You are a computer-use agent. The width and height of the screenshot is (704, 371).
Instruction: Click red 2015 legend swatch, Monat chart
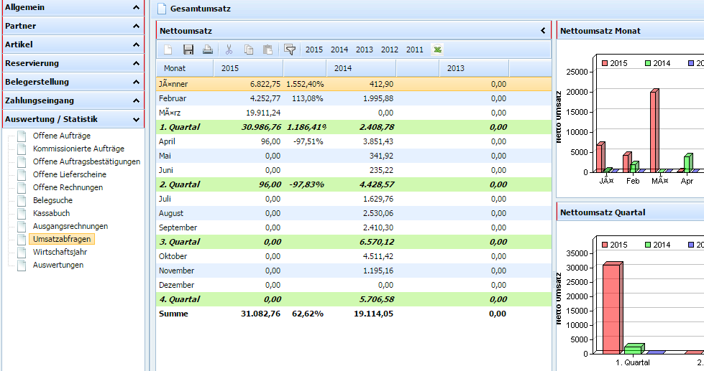pos(605,63)
